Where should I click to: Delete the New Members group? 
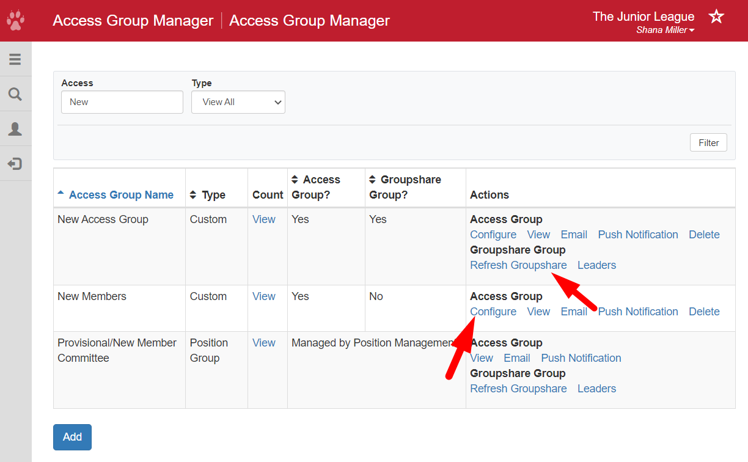[704, 312]
